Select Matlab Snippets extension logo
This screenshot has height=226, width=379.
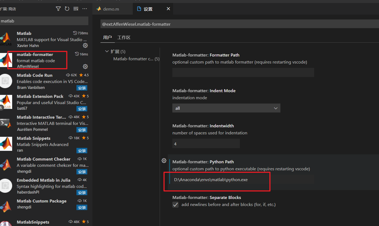coord(6,144)
